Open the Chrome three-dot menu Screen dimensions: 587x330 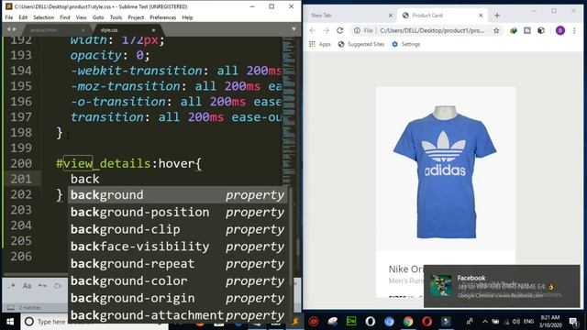(x=574, y=30)
